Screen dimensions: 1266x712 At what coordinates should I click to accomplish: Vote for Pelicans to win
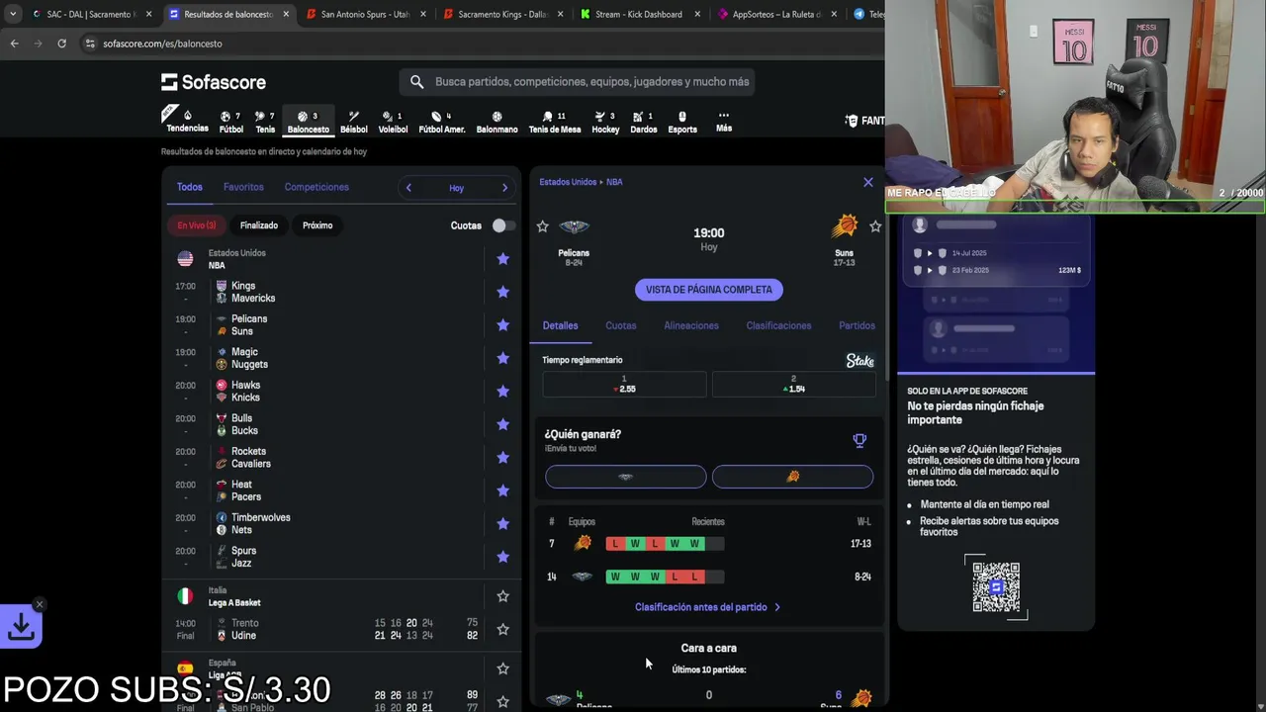tap(626, 477)
